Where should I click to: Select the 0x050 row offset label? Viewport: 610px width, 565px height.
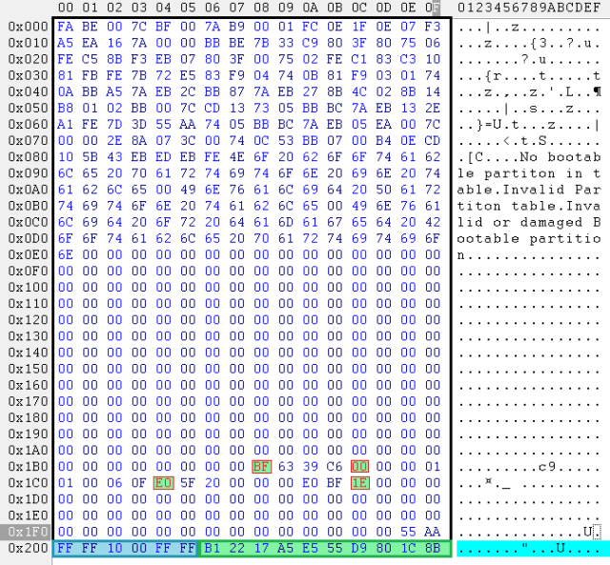point(28,108)
